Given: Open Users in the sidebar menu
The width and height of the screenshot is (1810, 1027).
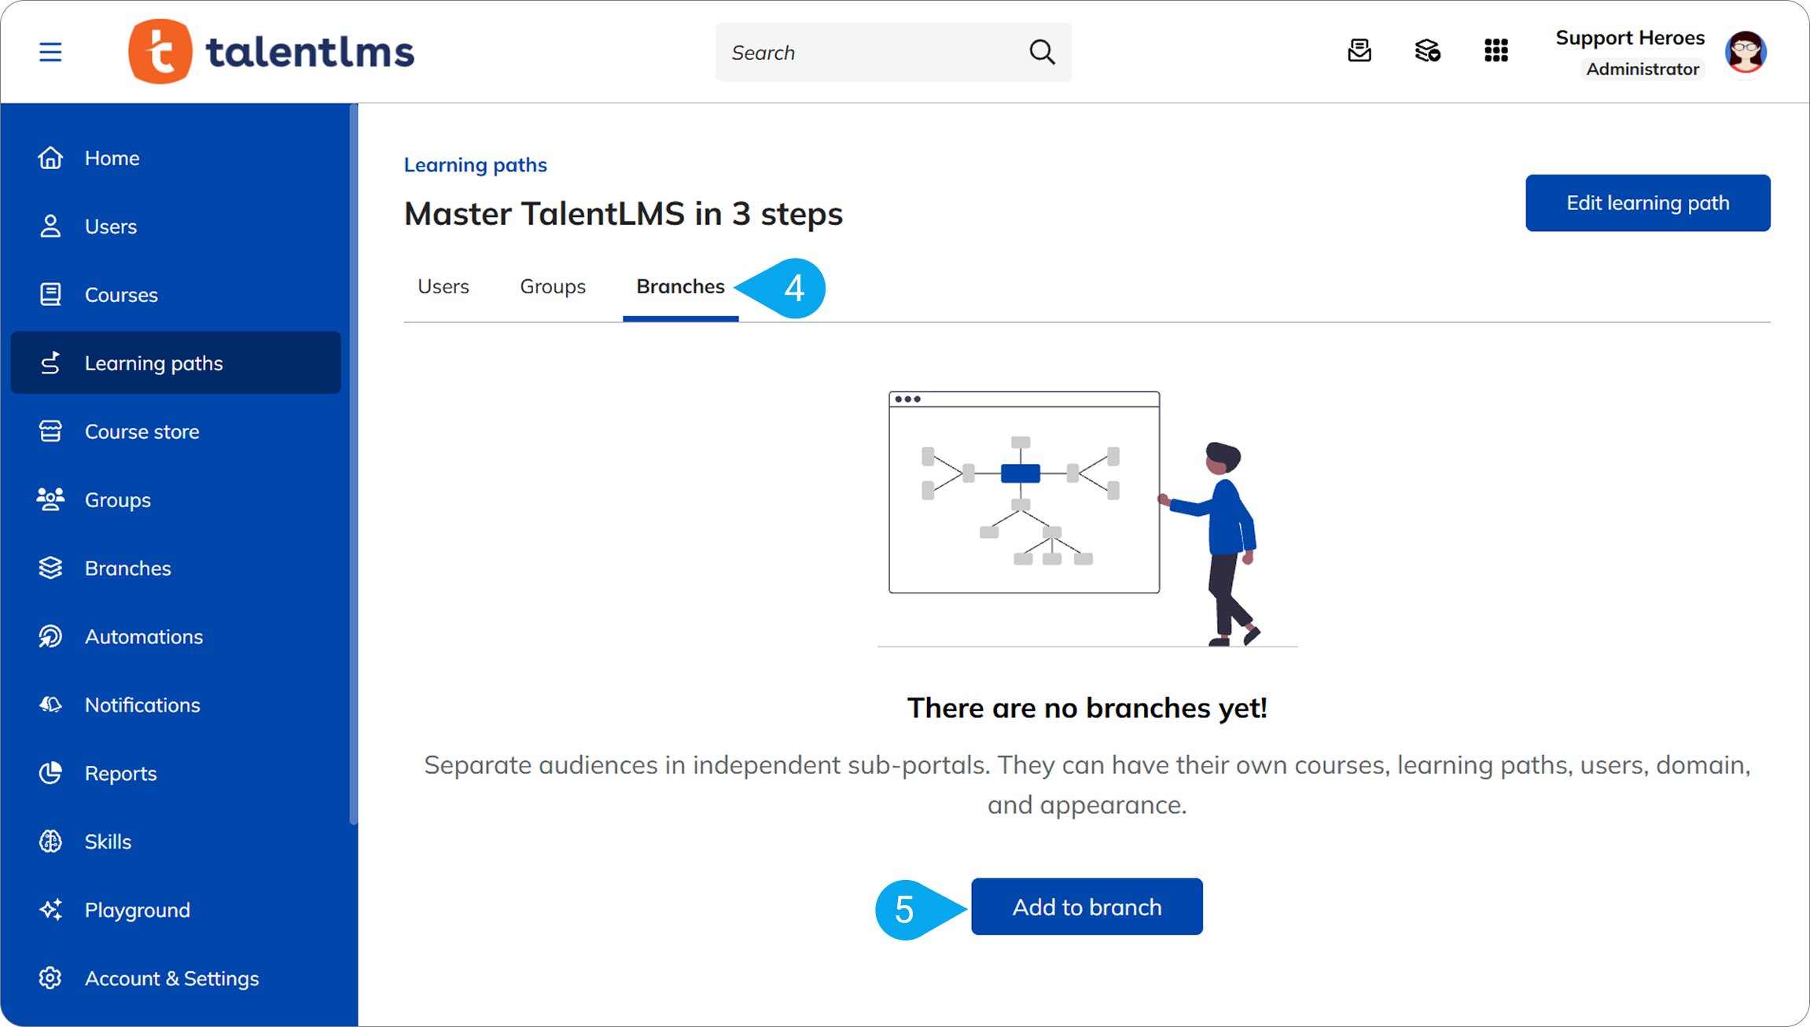Looking at the screenshot, I should (176, 226).
